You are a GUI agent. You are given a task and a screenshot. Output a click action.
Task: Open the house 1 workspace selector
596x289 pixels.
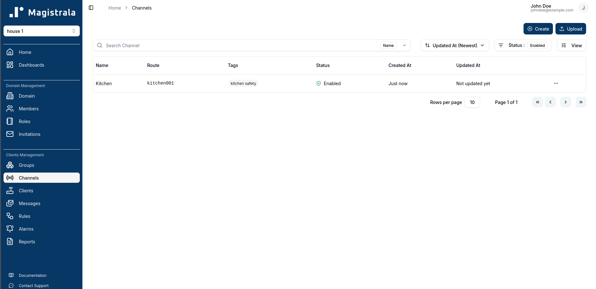click(41, 31)
